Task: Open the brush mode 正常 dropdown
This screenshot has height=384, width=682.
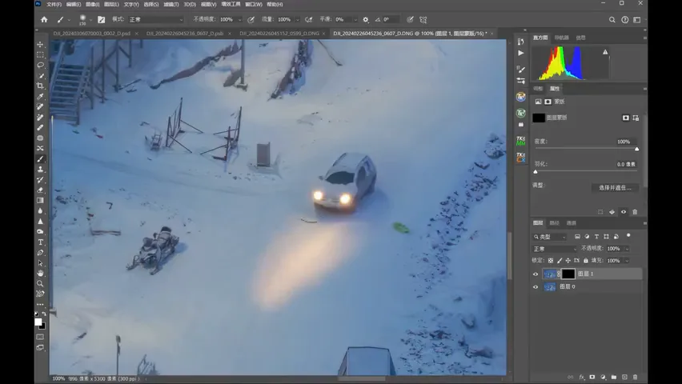Action: (156, 19)
